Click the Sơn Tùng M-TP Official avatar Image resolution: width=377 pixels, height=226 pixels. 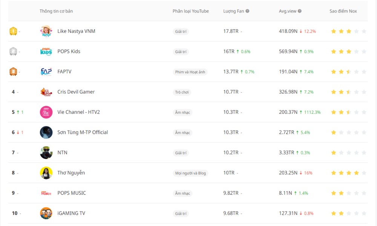pyautogui.click(x=46, y=133)
